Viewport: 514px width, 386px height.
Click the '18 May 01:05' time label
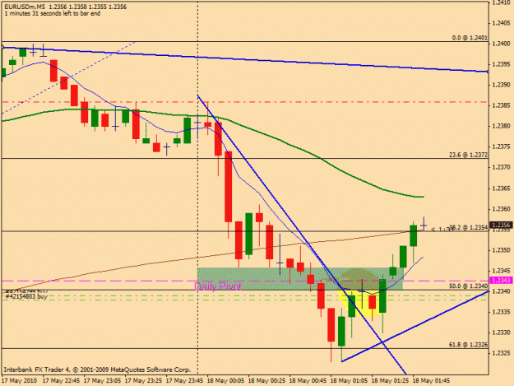(x=349, y=381)
